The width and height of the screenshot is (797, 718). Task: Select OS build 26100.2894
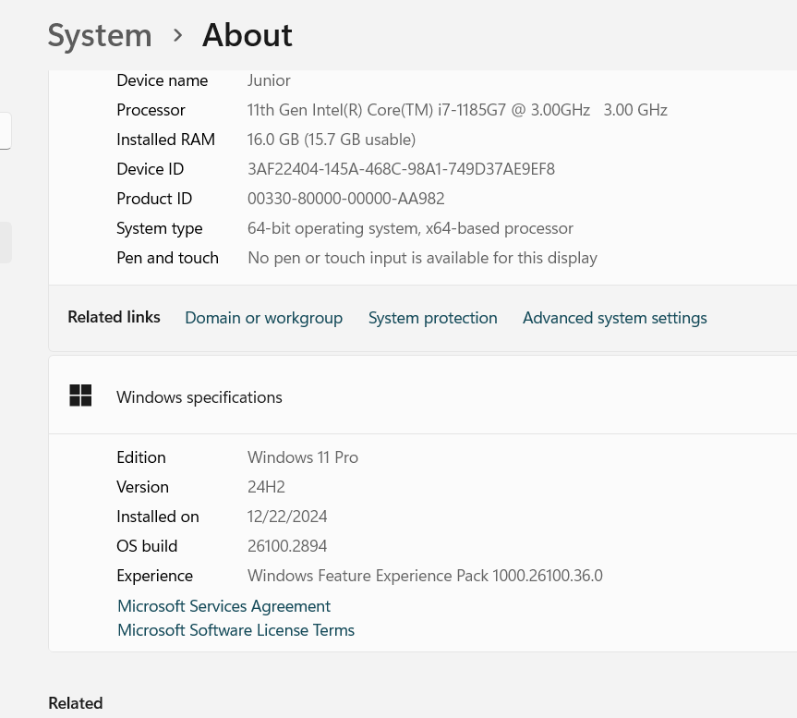pyautogui.click(x=287, y=545)
